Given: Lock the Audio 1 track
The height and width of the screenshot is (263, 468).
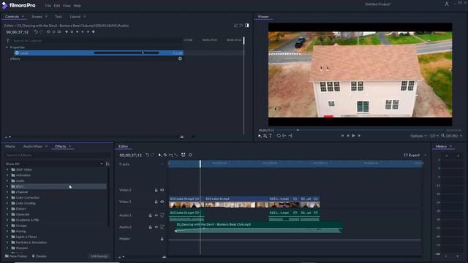Looking at the screenshot, I should click(151, 215).
